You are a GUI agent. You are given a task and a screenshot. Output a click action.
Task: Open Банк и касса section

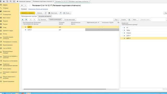tap(6, 18)
